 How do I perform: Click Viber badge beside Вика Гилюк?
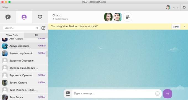42,97
